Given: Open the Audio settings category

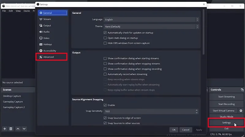Looking at the screenshot, I should 53,32.
